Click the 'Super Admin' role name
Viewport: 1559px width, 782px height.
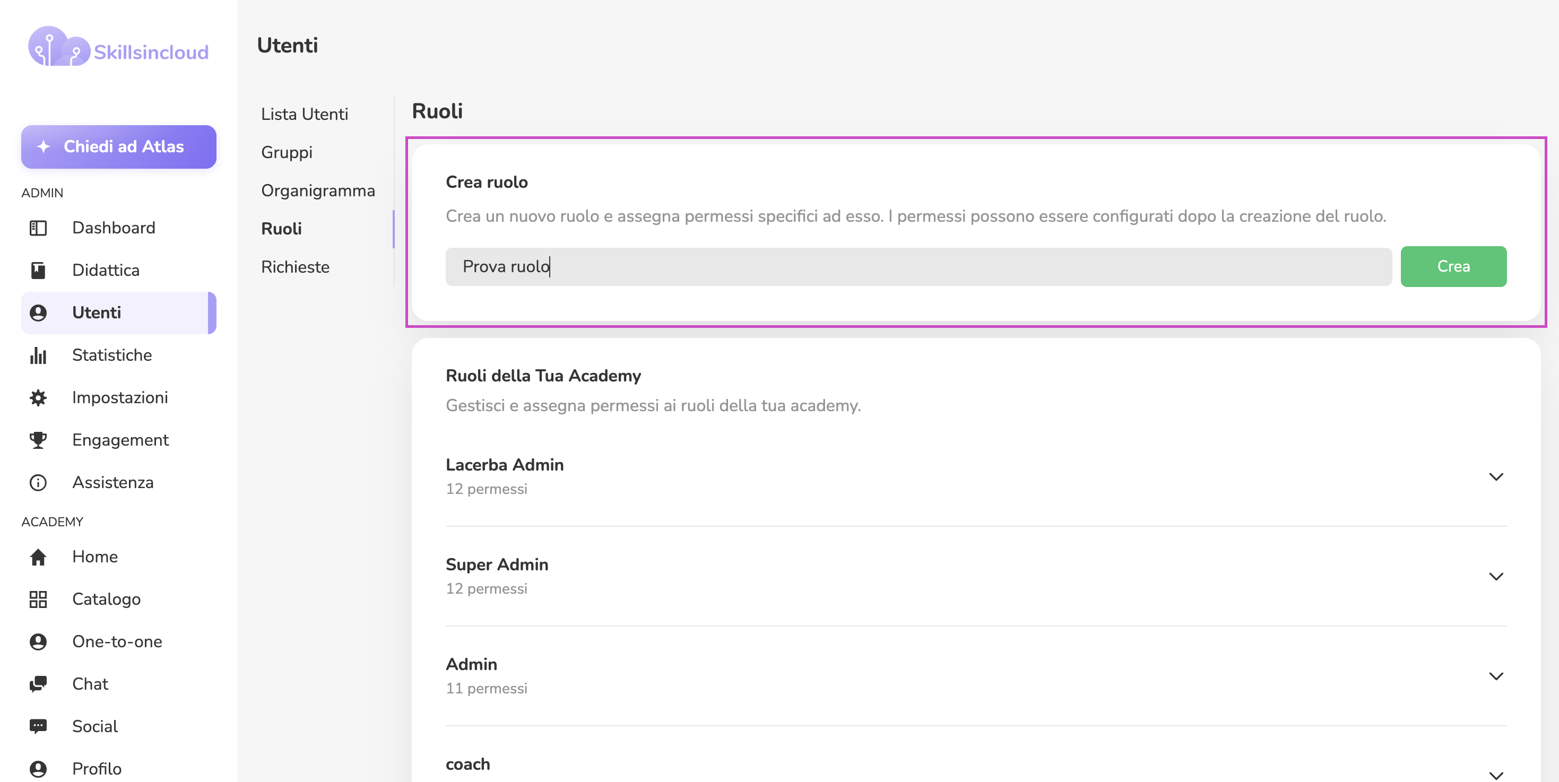click(x=497, y=564)
